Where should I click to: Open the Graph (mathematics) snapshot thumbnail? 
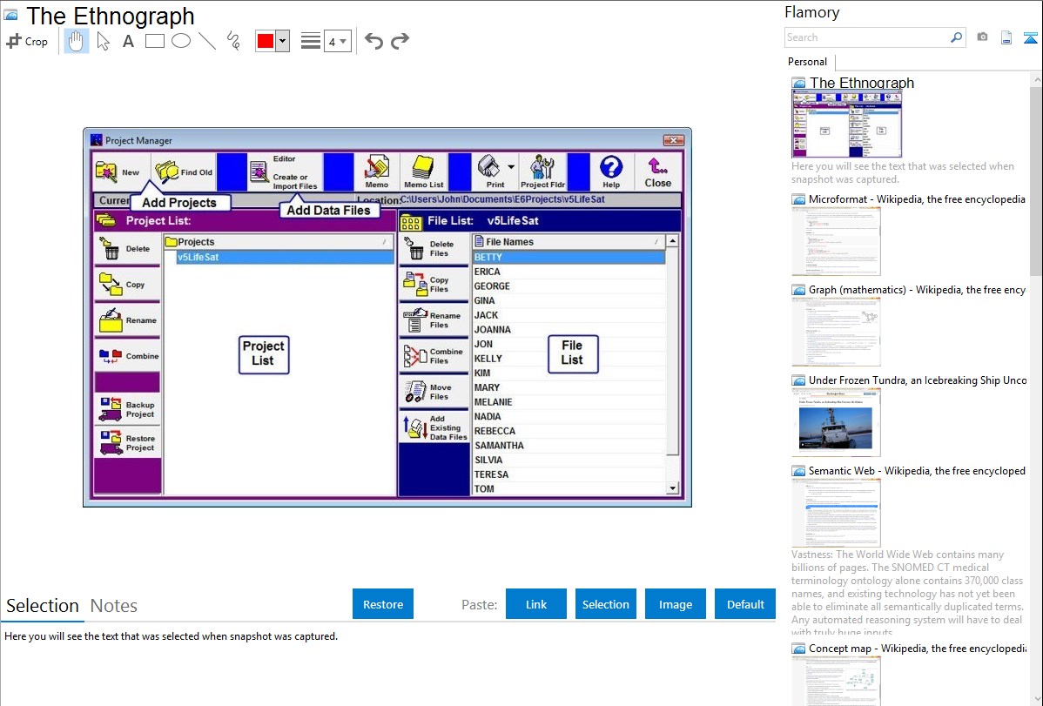pos(836,332)
